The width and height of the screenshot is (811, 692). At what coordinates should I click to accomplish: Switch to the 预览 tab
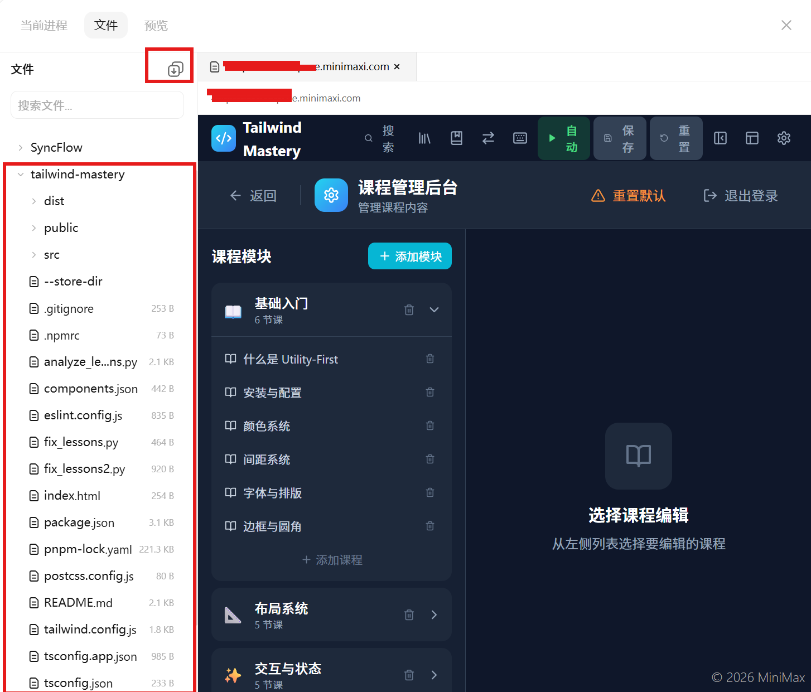(156, 25)
